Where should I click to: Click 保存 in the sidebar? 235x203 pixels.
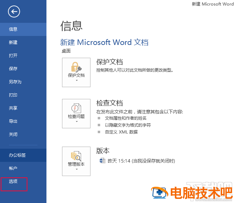(x=23, y=69)
